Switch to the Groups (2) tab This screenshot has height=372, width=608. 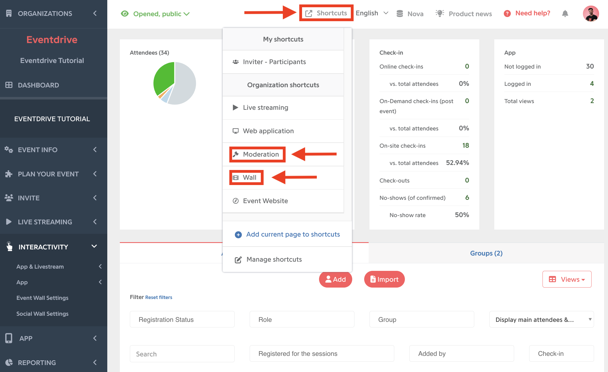486,253
